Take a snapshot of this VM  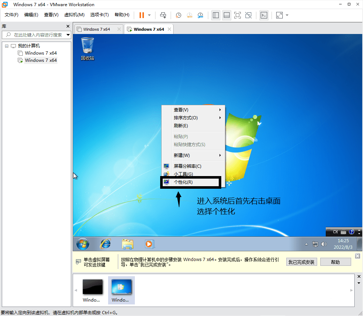point(178,15)
